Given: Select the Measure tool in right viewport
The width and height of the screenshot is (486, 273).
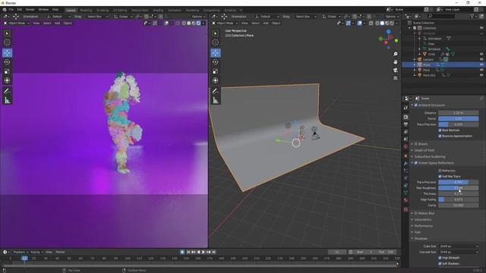Looking at the screenshot, I should click(216, 100).
